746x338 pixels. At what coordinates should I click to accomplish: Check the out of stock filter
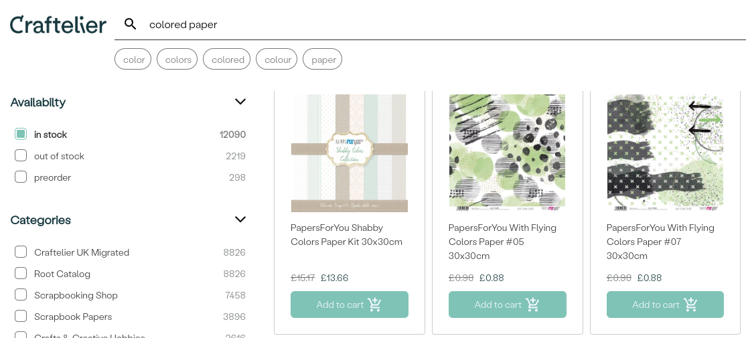click(21, 156)
